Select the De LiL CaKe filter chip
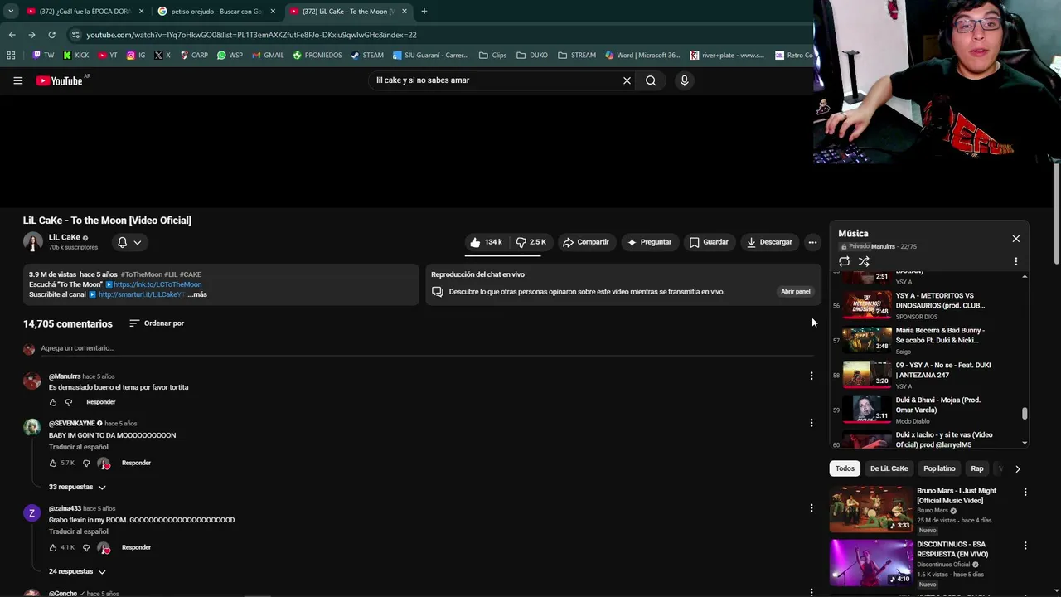The image size is (1061, 597). pos(889,468)
